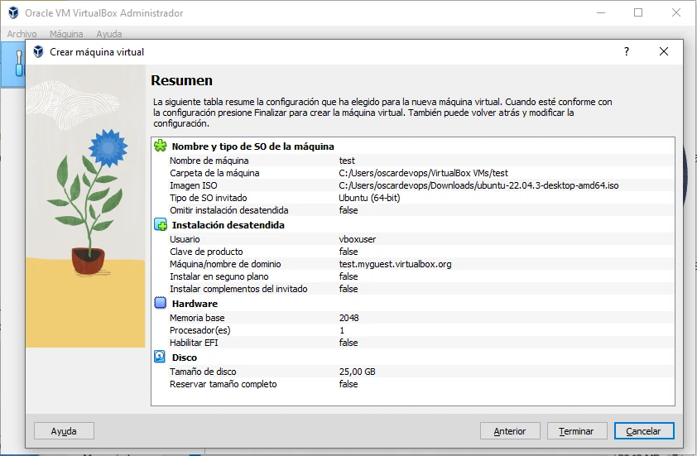Click the test.myguest.virtualbox.org value

point(395,264)
